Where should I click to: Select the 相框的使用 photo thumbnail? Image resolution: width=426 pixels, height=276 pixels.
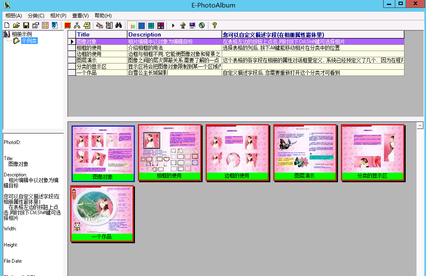[169, 153]
